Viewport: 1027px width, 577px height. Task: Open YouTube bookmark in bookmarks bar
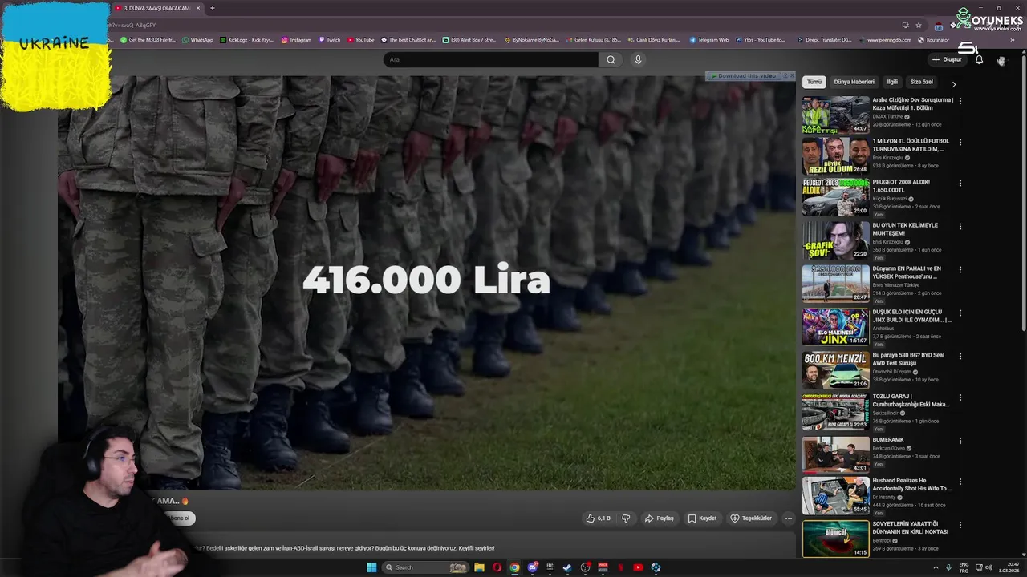(x=361, y=40)
